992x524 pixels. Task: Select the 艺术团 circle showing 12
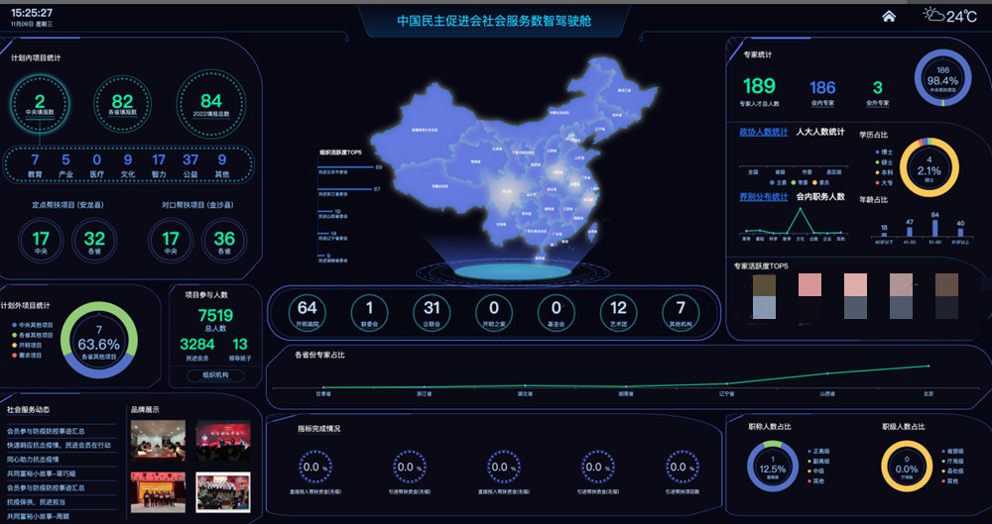(x=619, y=312)
